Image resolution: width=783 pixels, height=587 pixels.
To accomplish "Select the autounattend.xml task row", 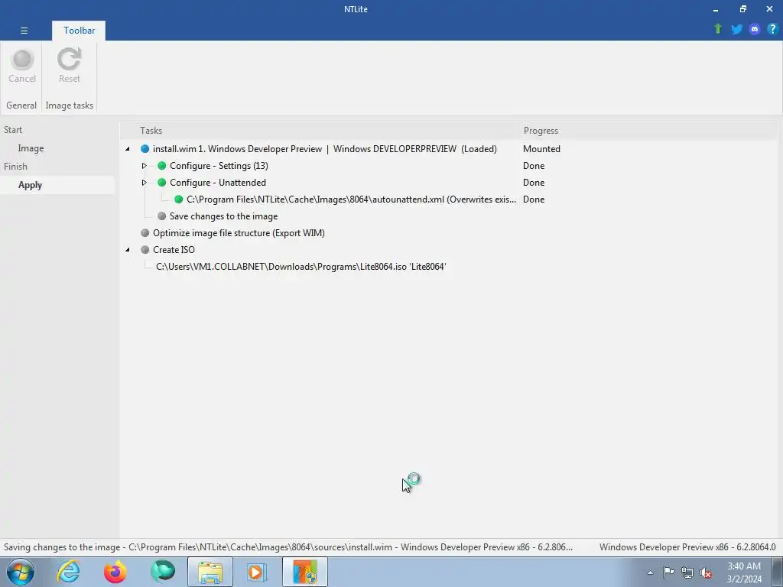I will point(351,199).
